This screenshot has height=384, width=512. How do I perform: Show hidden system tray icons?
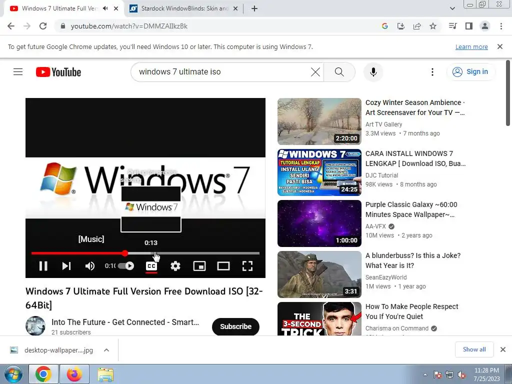click(x=425, y=375)
